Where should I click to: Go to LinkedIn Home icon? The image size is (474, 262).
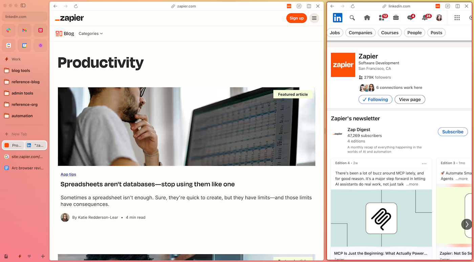point(367,18)
